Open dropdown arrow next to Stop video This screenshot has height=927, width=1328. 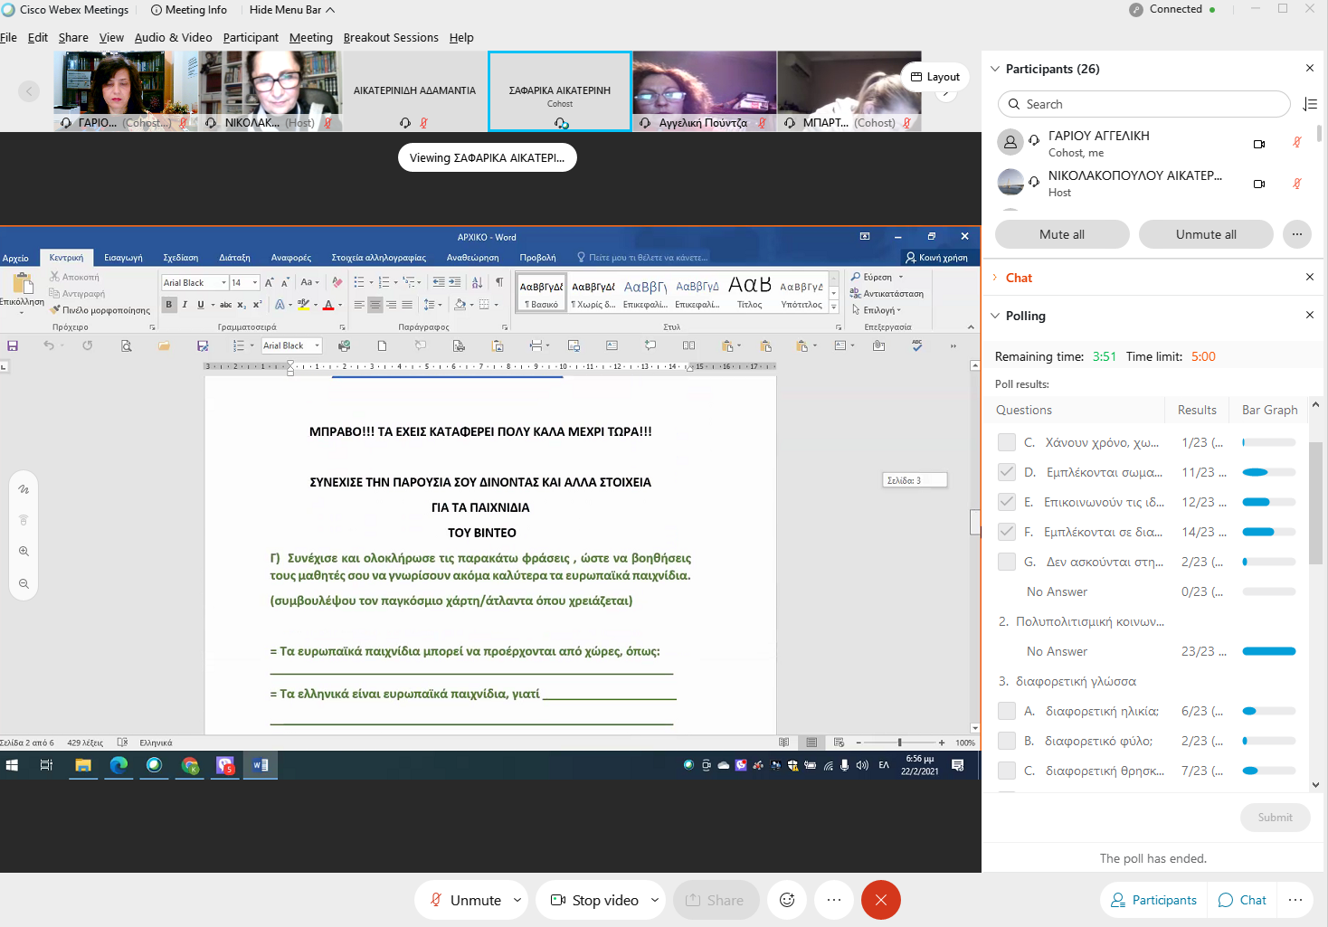point(654,900)
